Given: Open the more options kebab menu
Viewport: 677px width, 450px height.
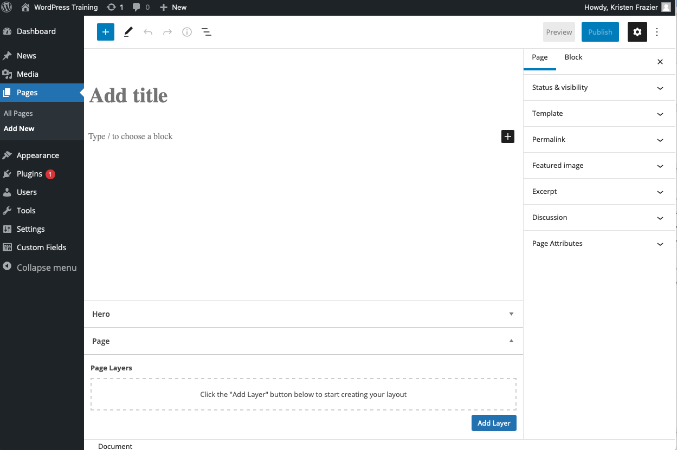Looking at the screenshot, I should [657, 32].
